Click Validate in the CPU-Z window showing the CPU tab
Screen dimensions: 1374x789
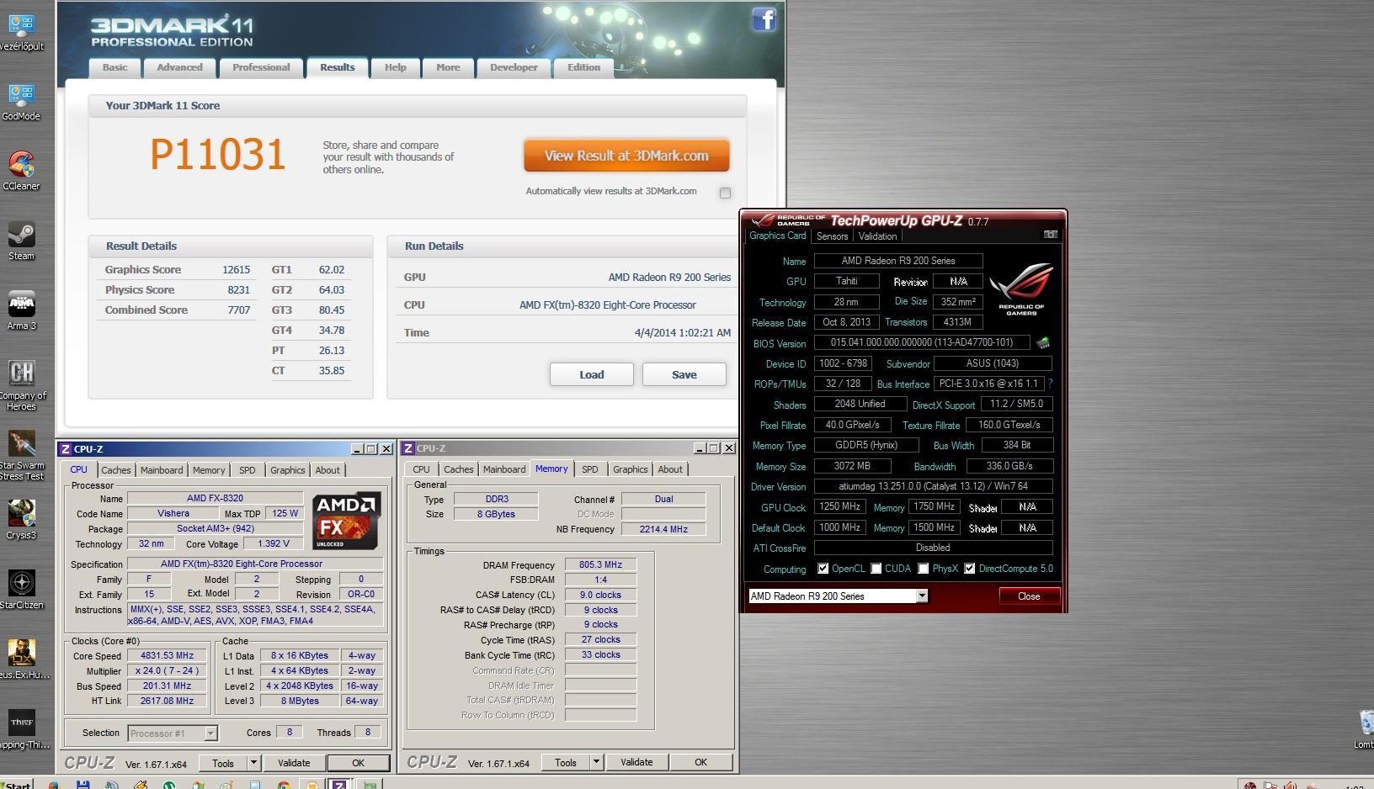click(294, 763)
